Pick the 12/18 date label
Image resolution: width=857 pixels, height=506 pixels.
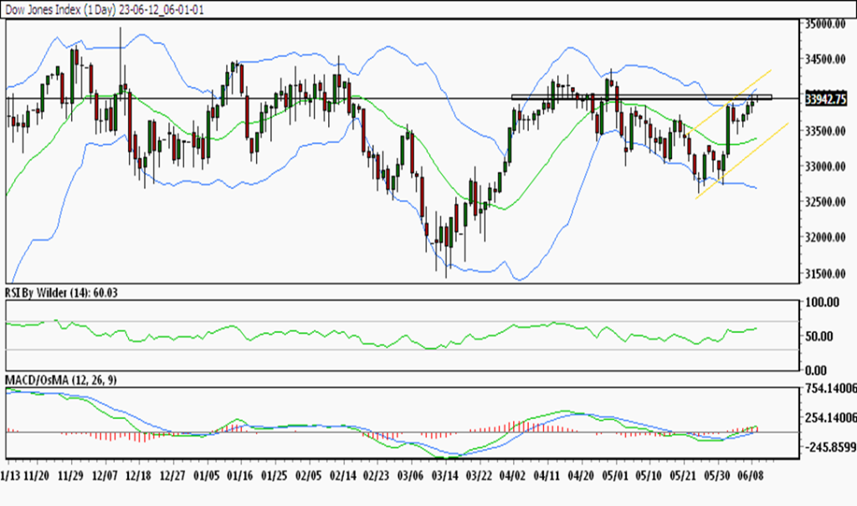pos(139,475)
